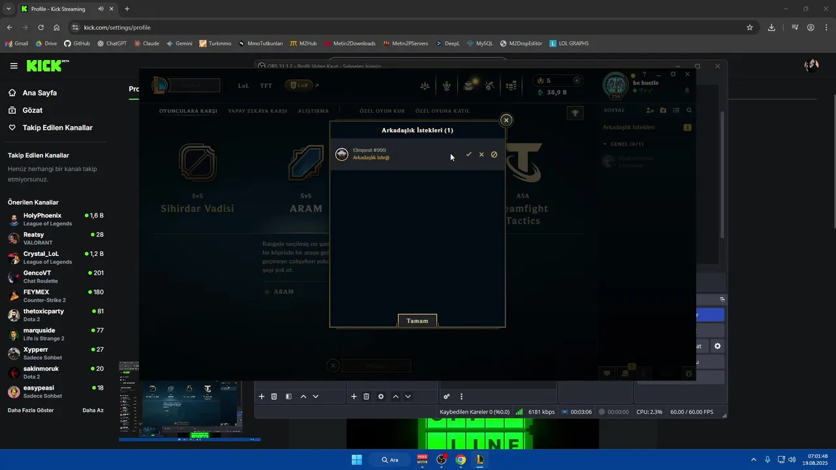
Task: Expand list with Daha Fazla Göster
Action: (31, 410)
